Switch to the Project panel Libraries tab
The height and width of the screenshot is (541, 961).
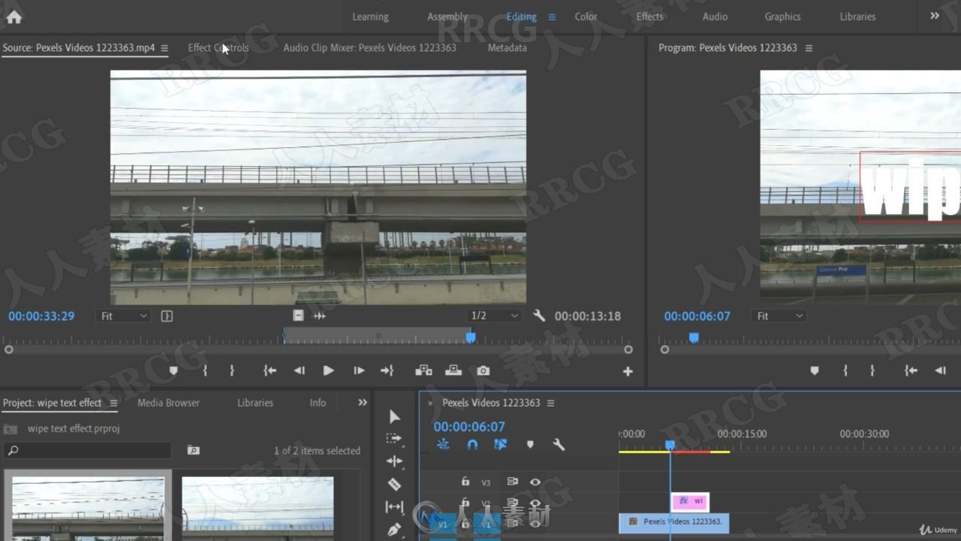[x=255, y=403]
